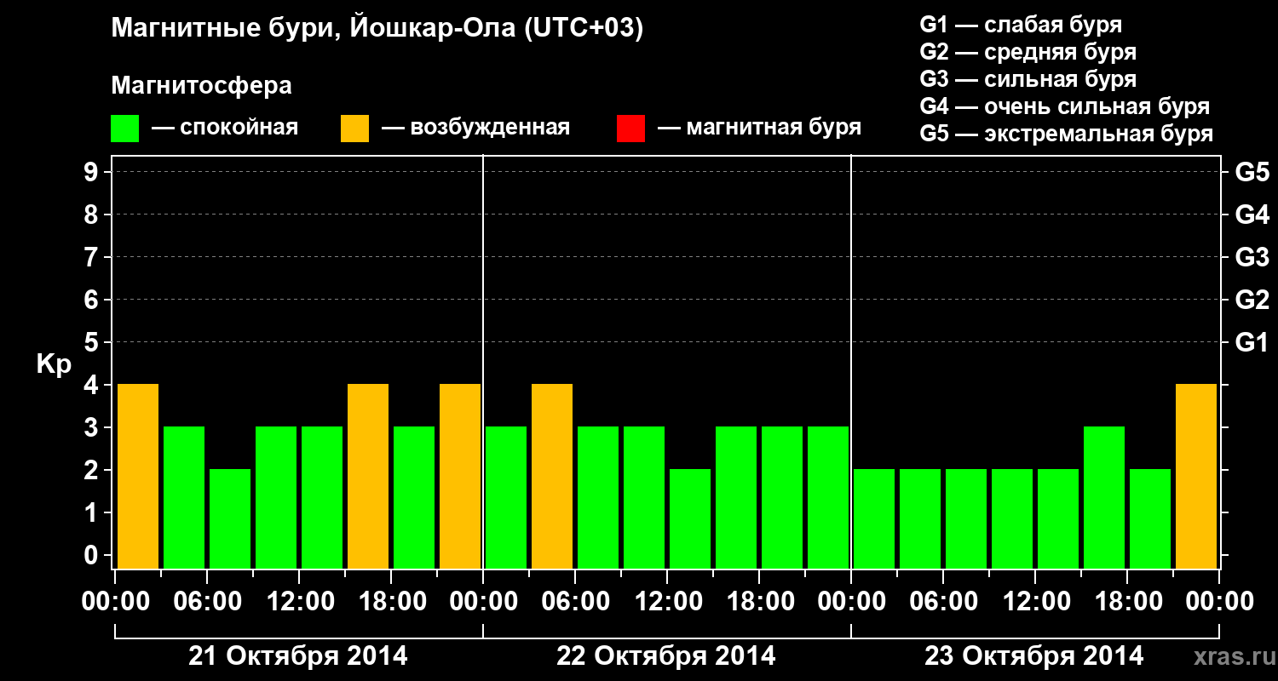Click the '18:00' time label under 22 October
Viewport: 1278px width, 681px height.
coord(759,602)
